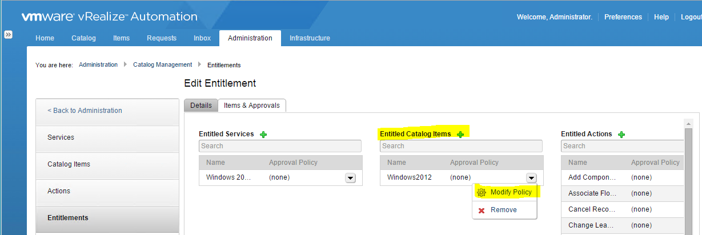Choose Remove from context menu
702x235 pixels.
tap(505, 210)
